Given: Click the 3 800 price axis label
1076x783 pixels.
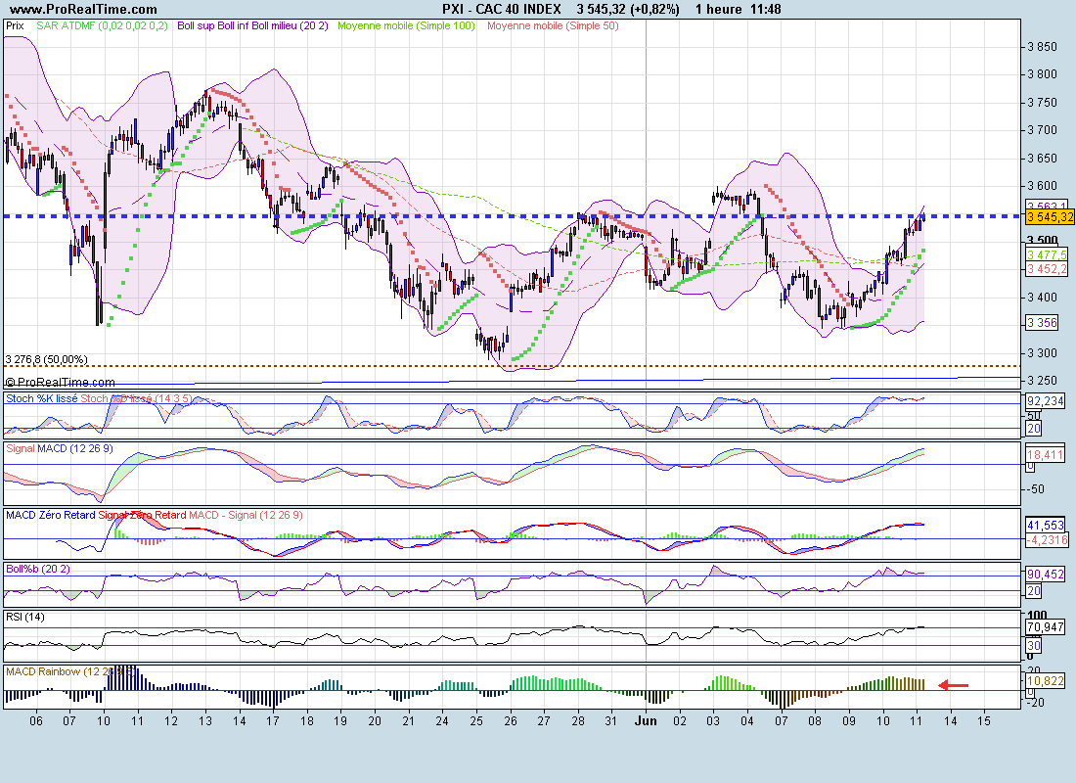Looking at the screenshot, I should point(1042,74).
